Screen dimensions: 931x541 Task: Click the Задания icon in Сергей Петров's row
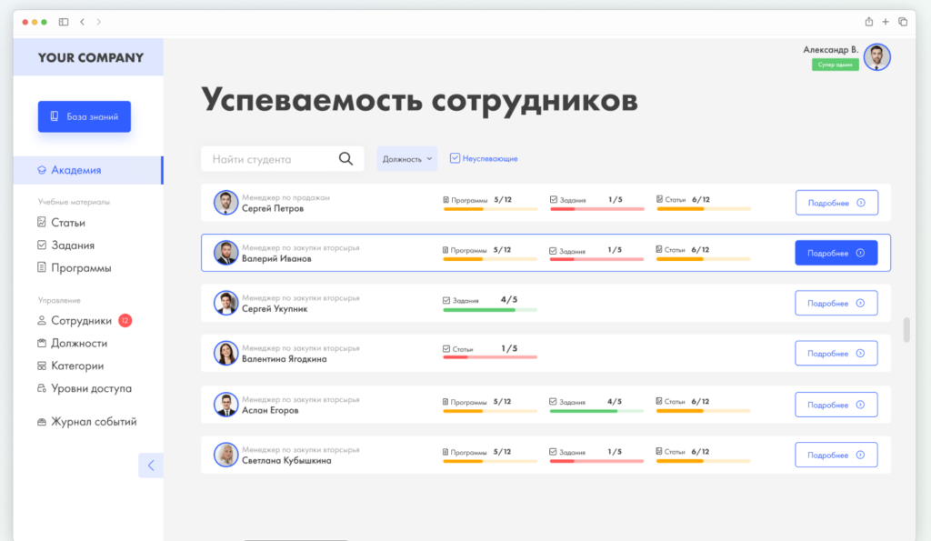click(x=554, y=199)
